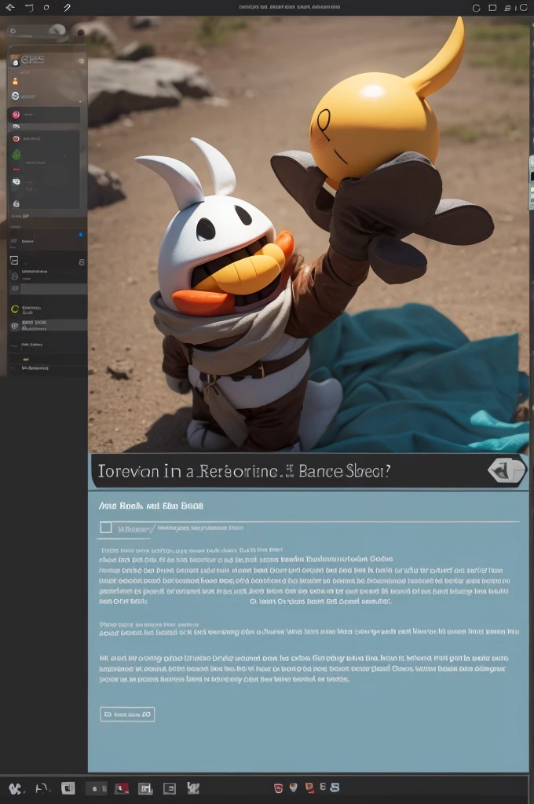The width and height of the screenshot is (534, 804).
Task: Click the green blob icon in side panel
Action: pyautogui.click(x=16, y=154)
